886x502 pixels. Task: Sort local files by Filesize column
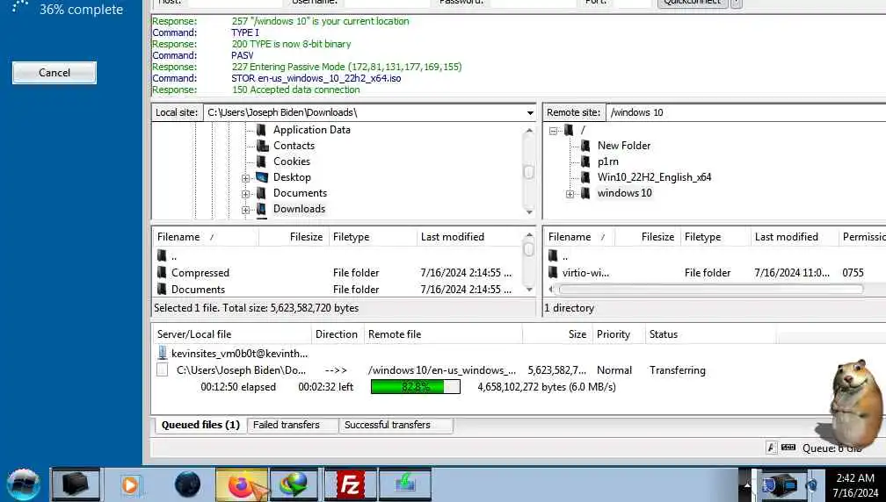[294, 237]
